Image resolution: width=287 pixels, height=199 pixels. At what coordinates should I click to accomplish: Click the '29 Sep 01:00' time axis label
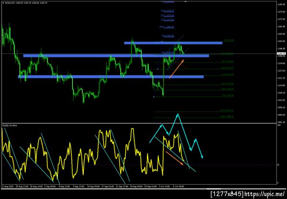[151, 186]
